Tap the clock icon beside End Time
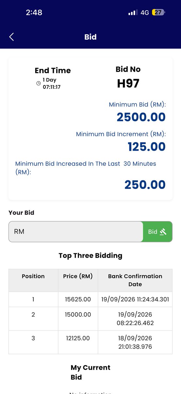Viewport: 181px width, 394px height. 39,83
